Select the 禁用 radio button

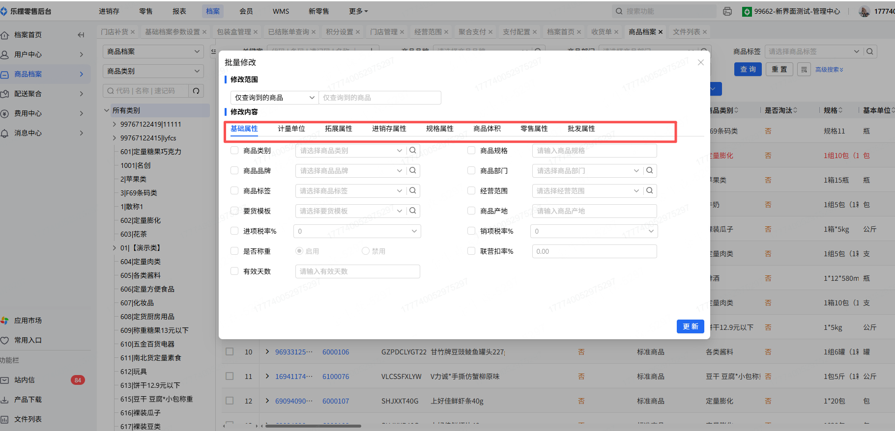coord(365,251)
